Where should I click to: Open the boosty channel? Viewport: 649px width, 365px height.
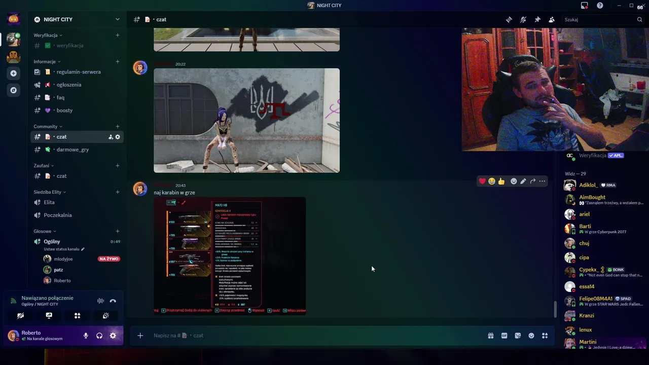pos(77,111)
